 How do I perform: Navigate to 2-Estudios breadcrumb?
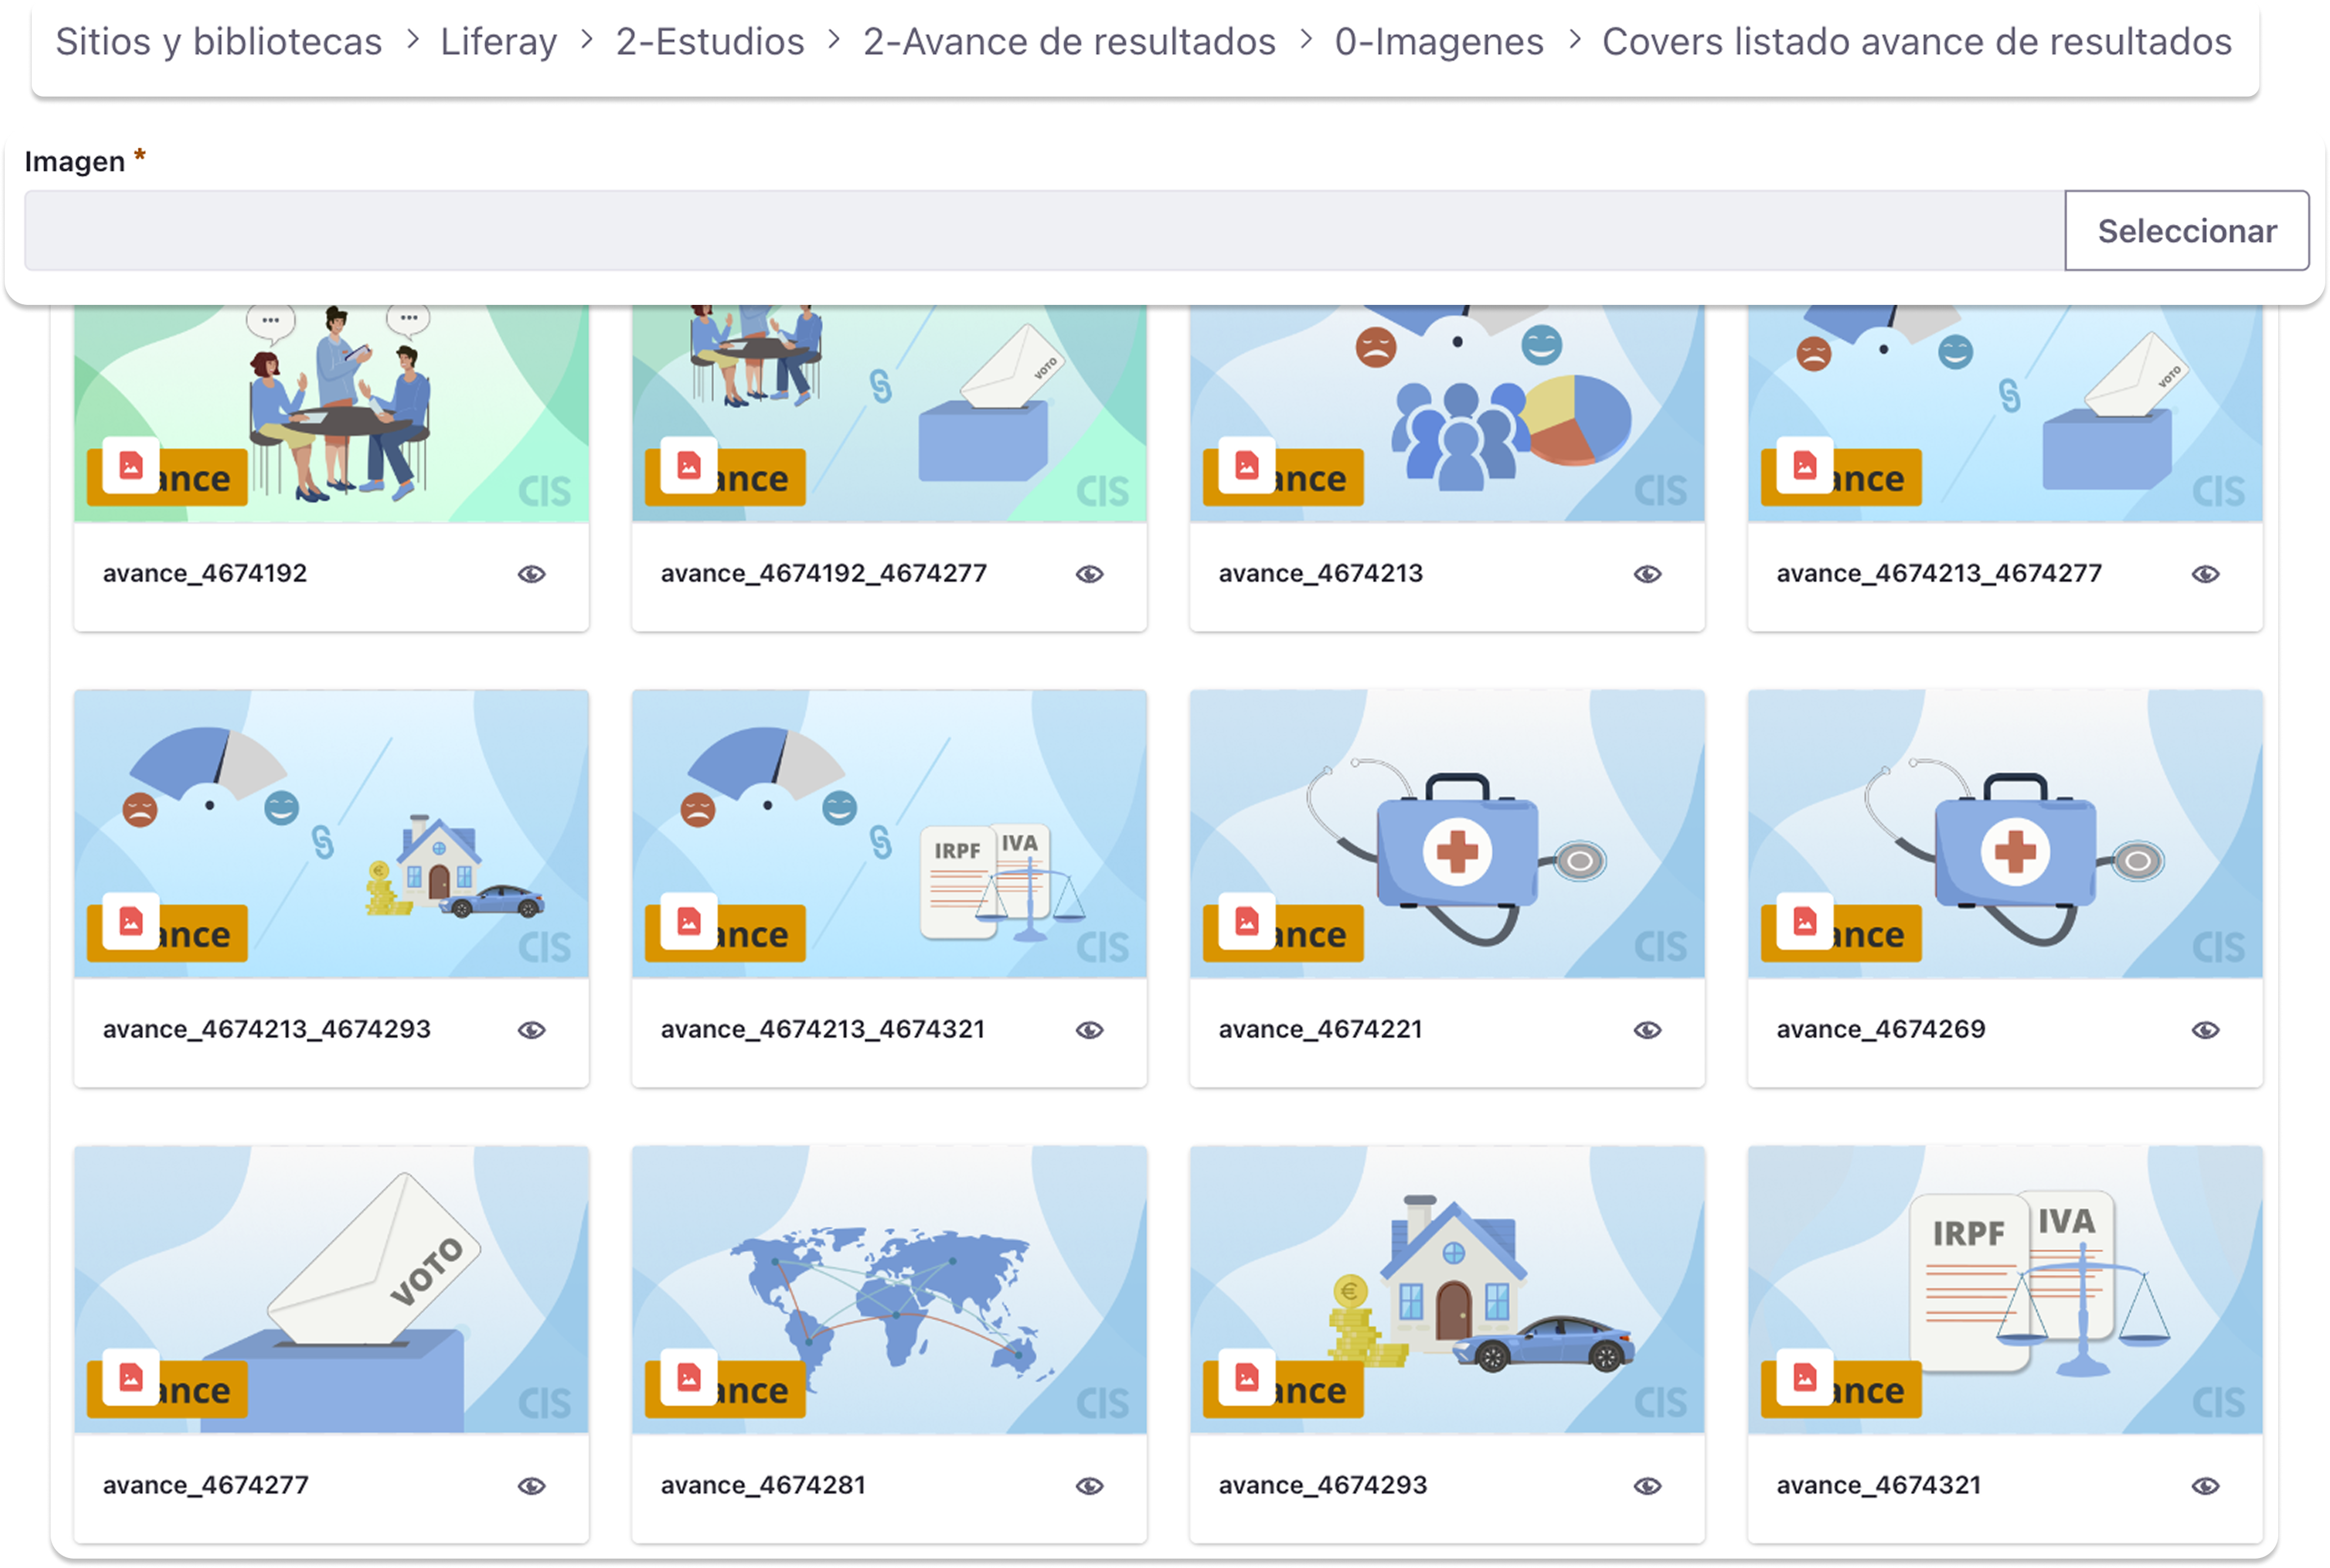(709, 42)
